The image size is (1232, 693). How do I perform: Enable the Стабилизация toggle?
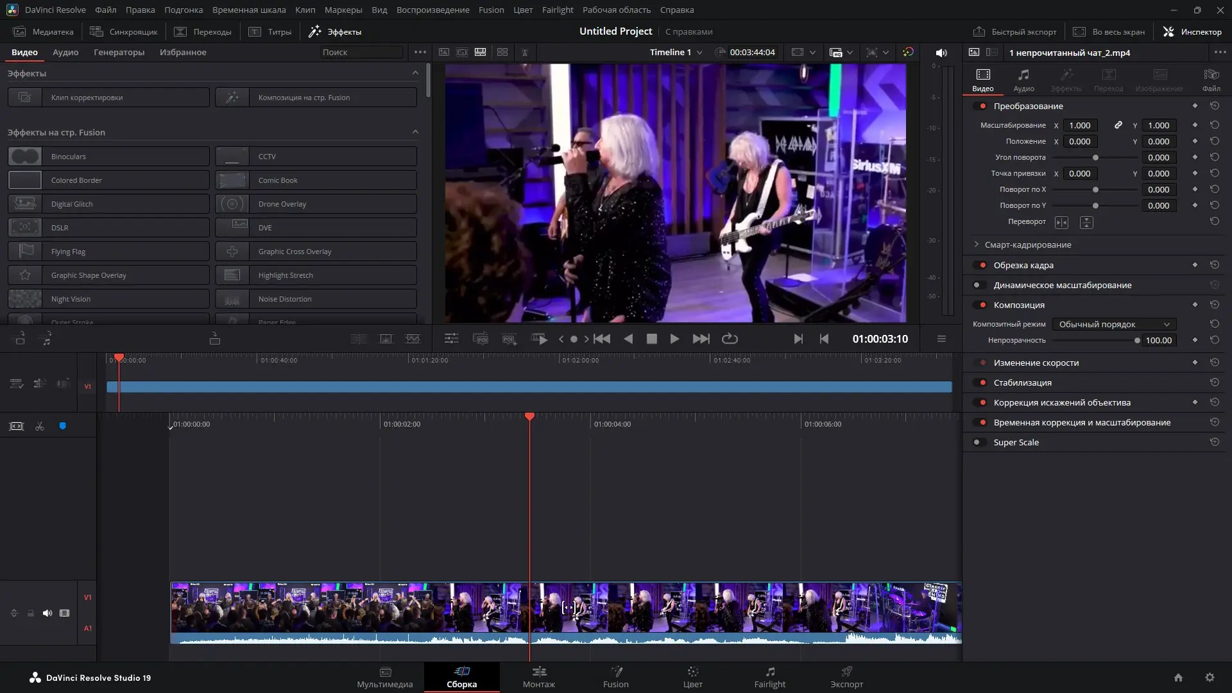(x=981, y=382)
